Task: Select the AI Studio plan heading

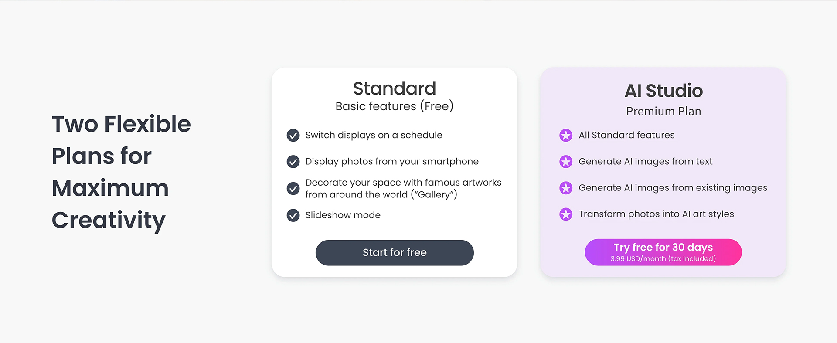Action: point(663,91)
